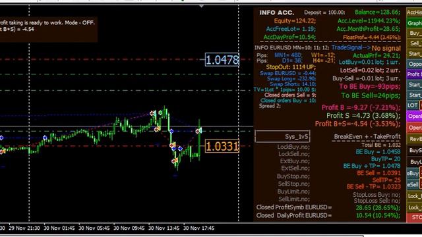
Task: Click the 30 Nov 13:45 time label
Action: coord(164,228)
